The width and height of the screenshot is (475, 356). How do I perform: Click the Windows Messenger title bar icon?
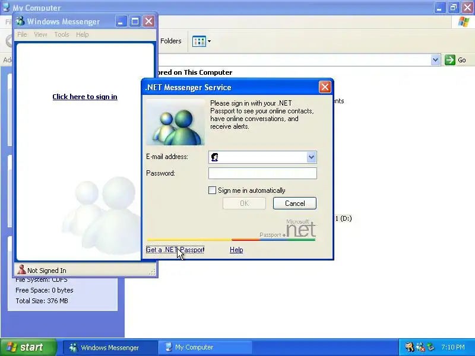(20, 21)
